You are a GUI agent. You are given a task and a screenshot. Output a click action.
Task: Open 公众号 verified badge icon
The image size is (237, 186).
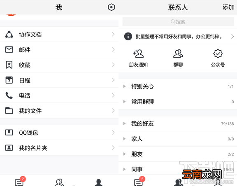[218, 53]
